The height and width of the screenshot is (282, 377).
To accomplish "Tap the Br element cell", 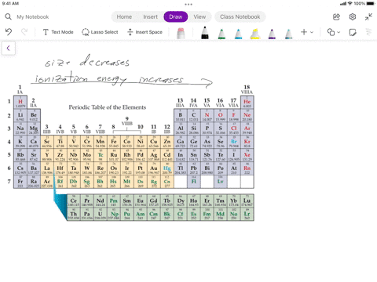I will coord(233,142).
